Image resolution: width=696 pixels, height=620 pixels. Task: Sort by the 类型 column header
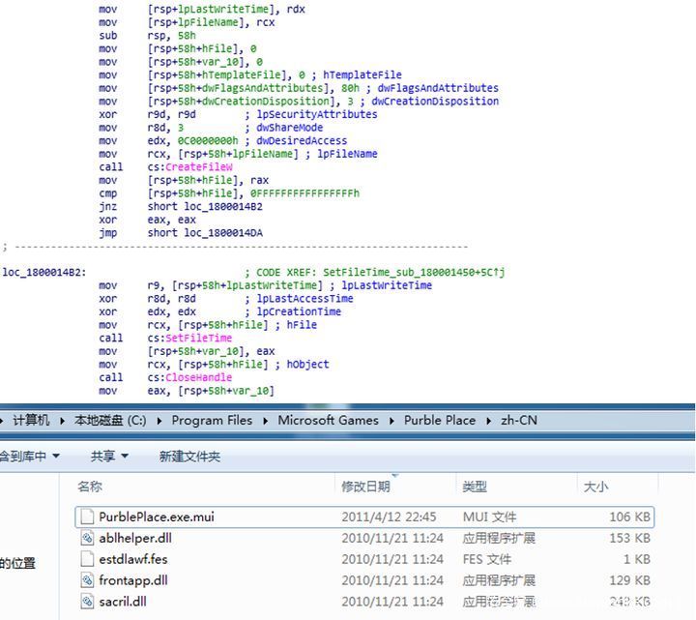[475, 487]
